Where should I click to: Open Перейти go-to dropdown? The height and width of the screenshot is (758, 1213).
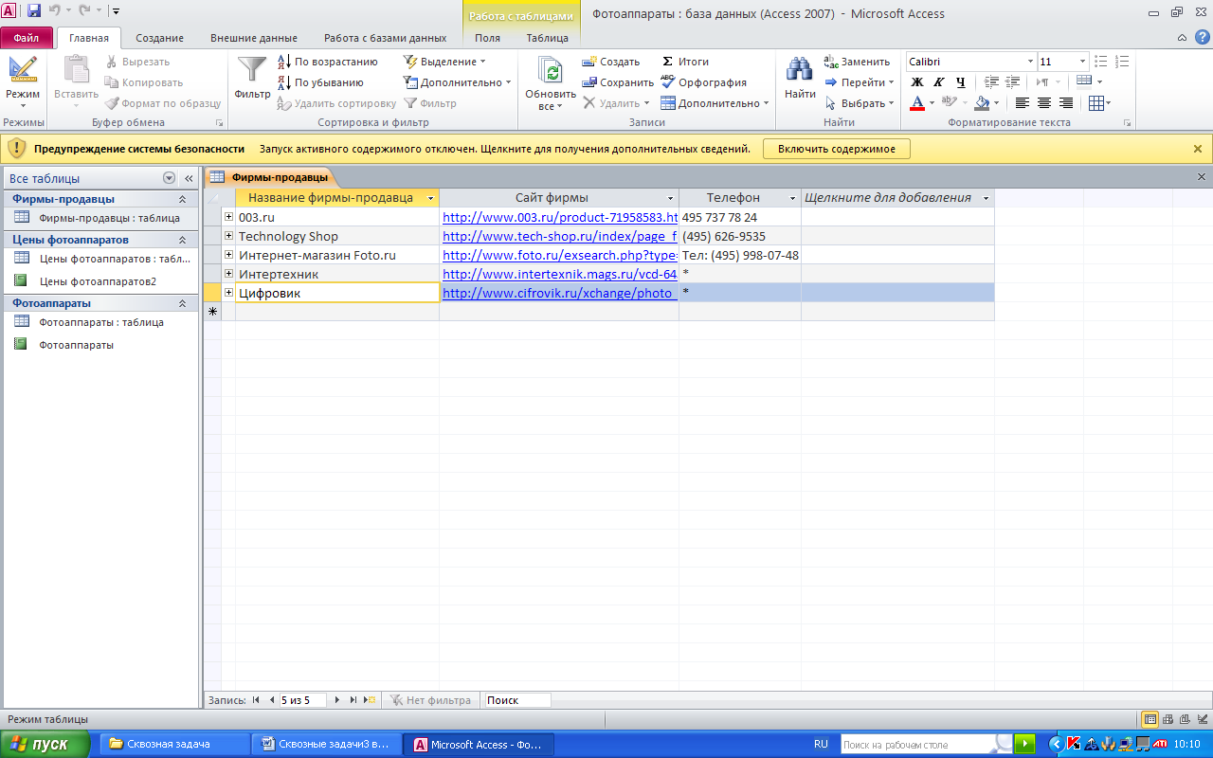point(859,82)
